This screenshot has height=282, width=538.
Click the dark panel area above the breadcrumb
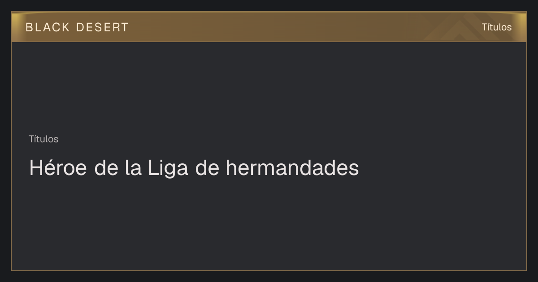269,87
